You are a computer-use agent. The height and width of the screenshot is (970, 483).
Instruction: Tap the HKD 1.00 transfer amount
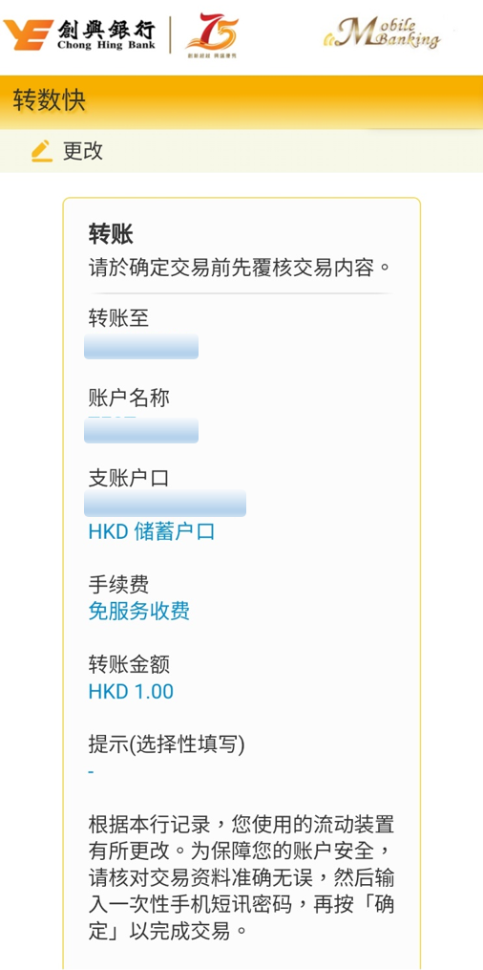click(131, 692)
